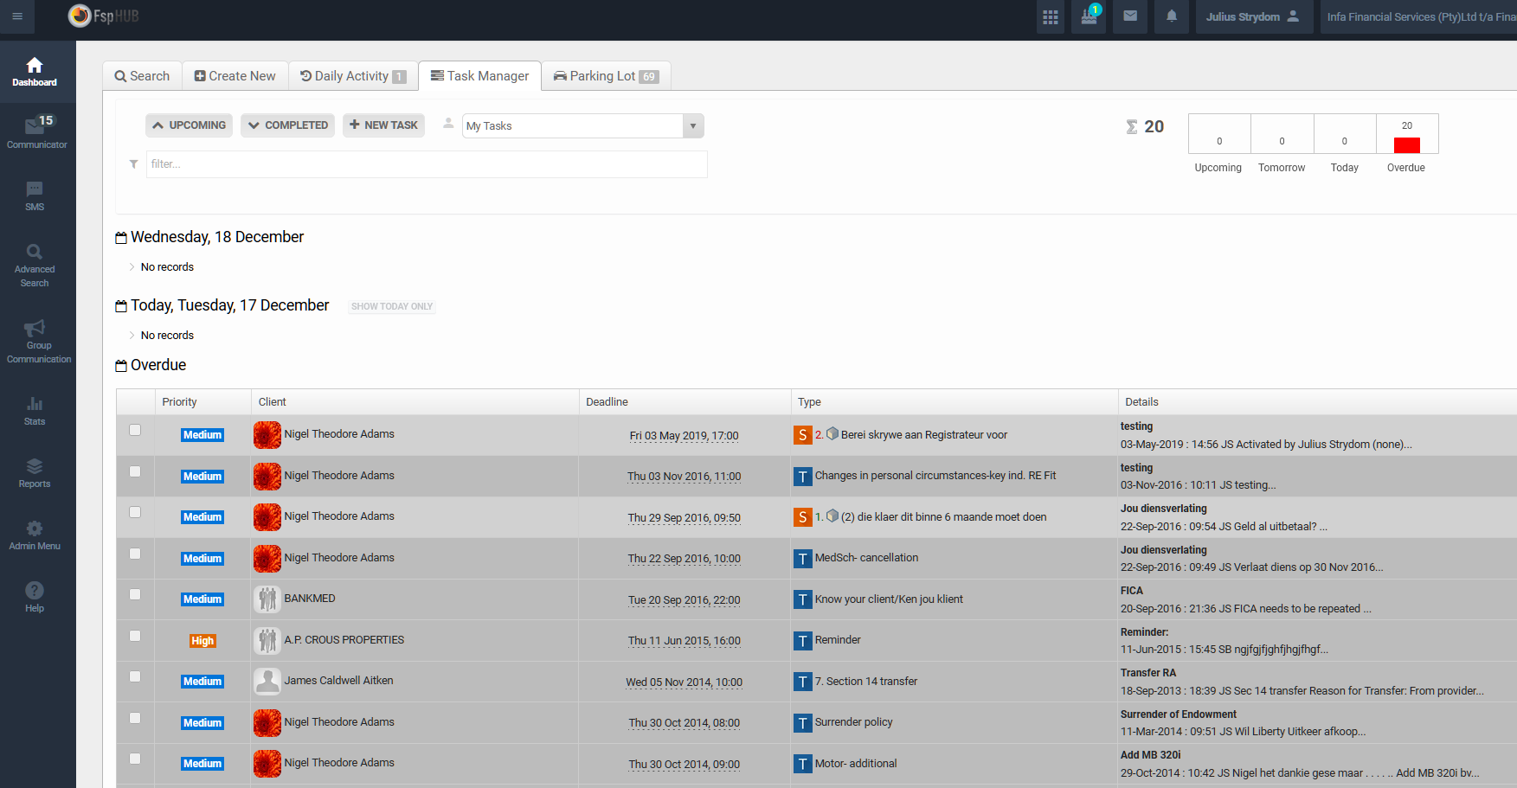Image resolution: width=1517 pixels, height=788 pixels.
Task: Click the filter funnel icon
Action: 133,164
